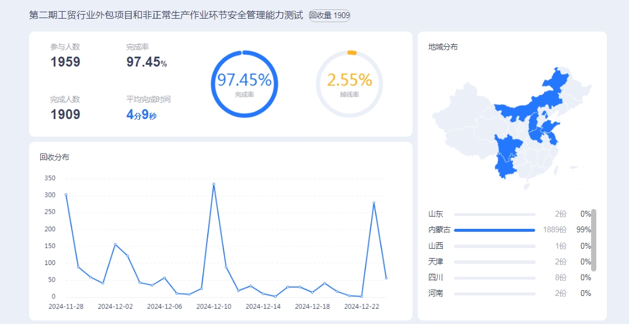Select the 四川 label in region list
Screen dimensions: 629x324
[436, 277]
